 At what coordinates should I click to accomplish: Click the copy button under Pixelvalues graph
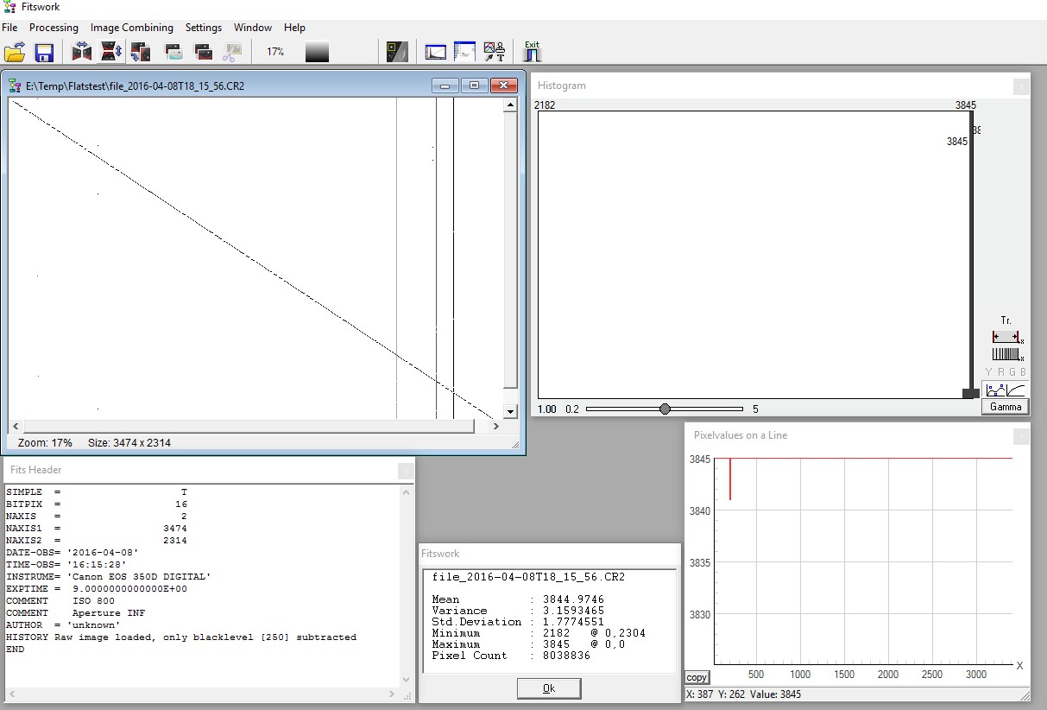pyautogui.click(x=697, y=677)
